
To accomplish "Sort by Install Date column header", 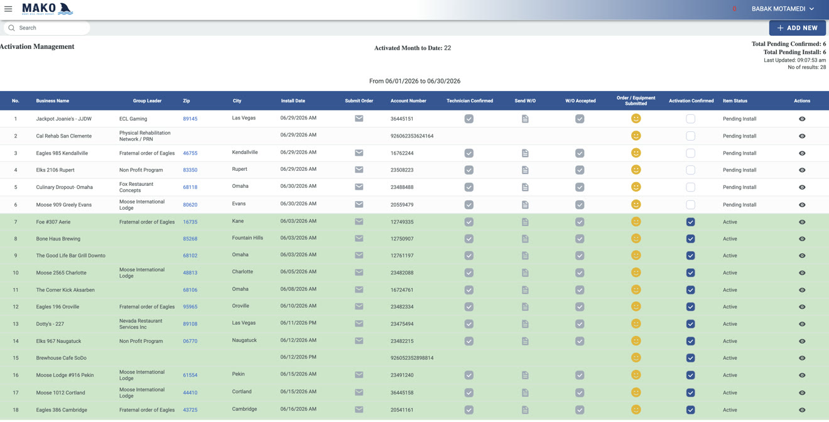I will click(293, 100).
